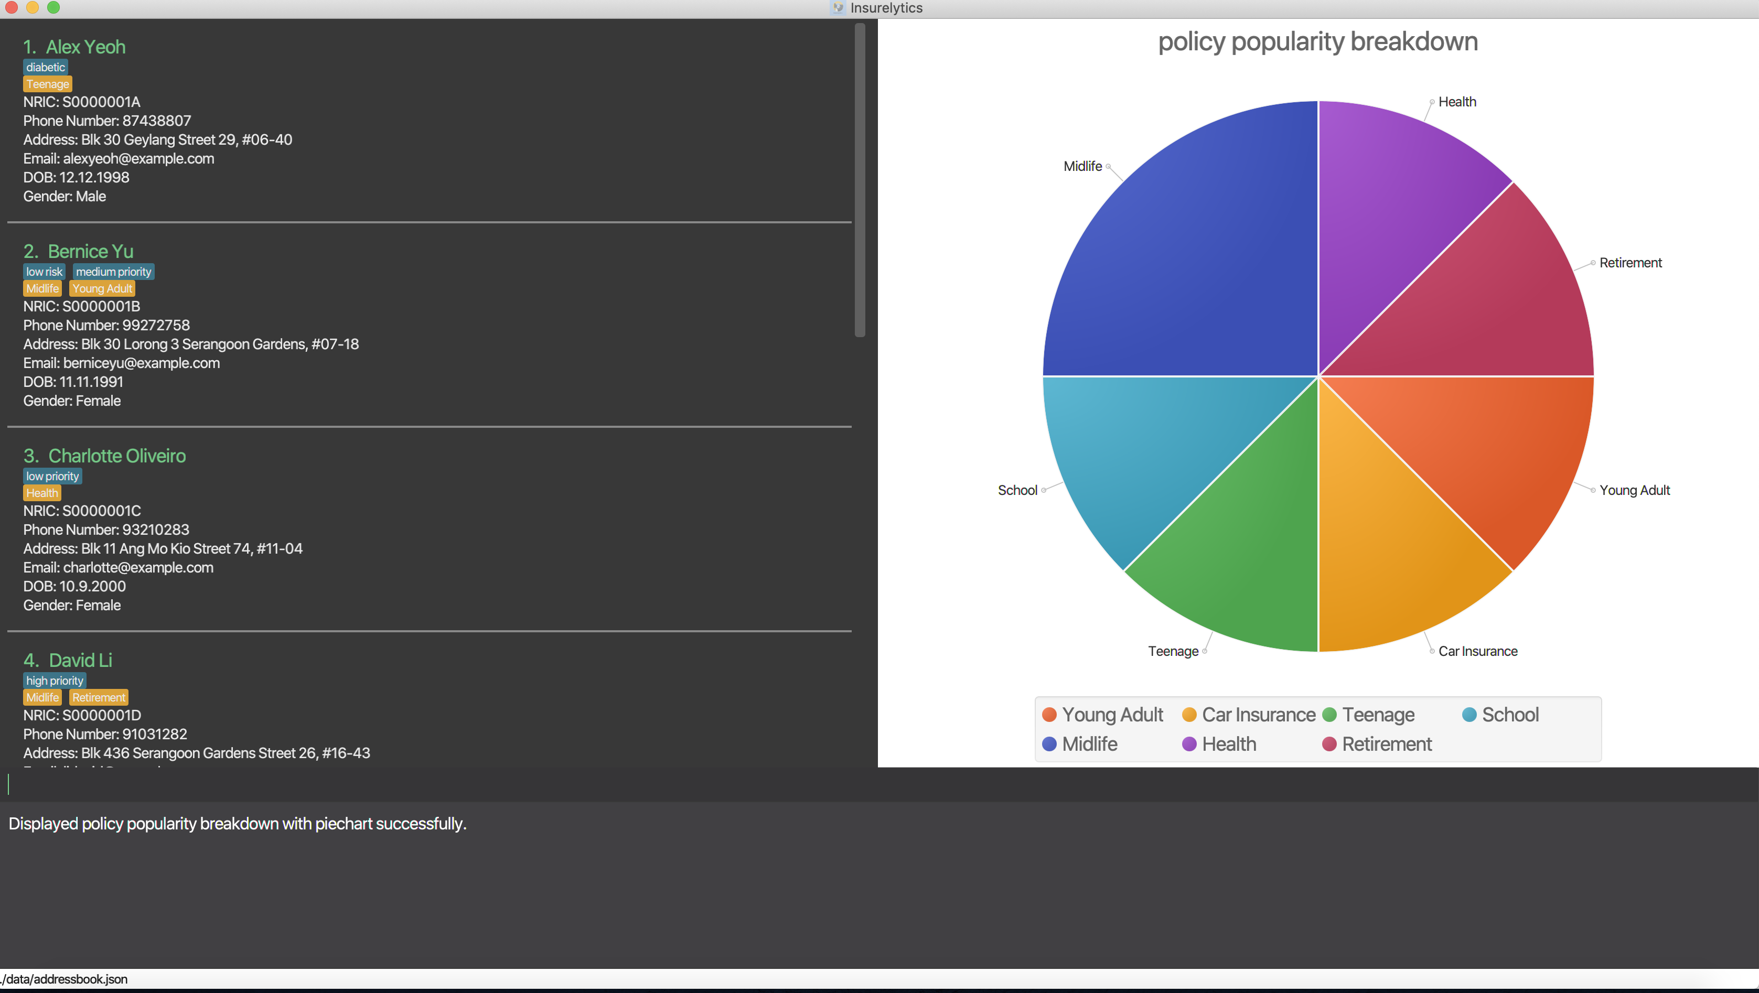This screenshot has height=993, width=1759.
Task: Click the Young Adult legend marker
Action: [x=1049, y=715]
